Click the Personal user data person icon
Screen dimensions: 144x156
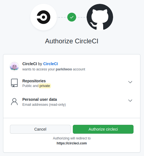[x=14, y=102]
